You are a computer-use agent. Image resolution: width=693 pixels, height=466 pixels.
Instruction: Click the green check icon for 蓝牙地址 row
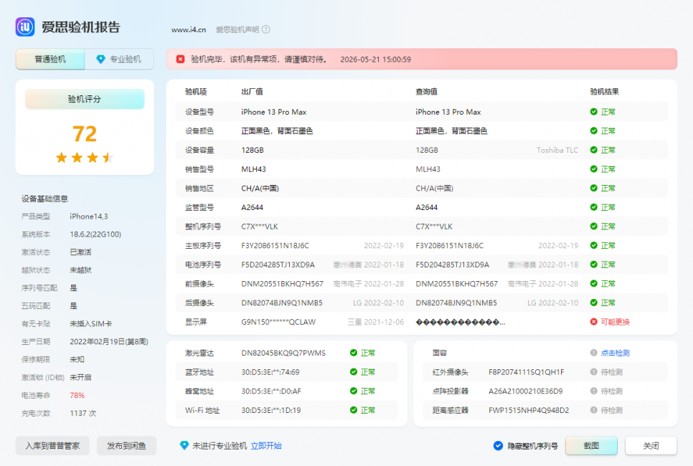click(354, 372)
